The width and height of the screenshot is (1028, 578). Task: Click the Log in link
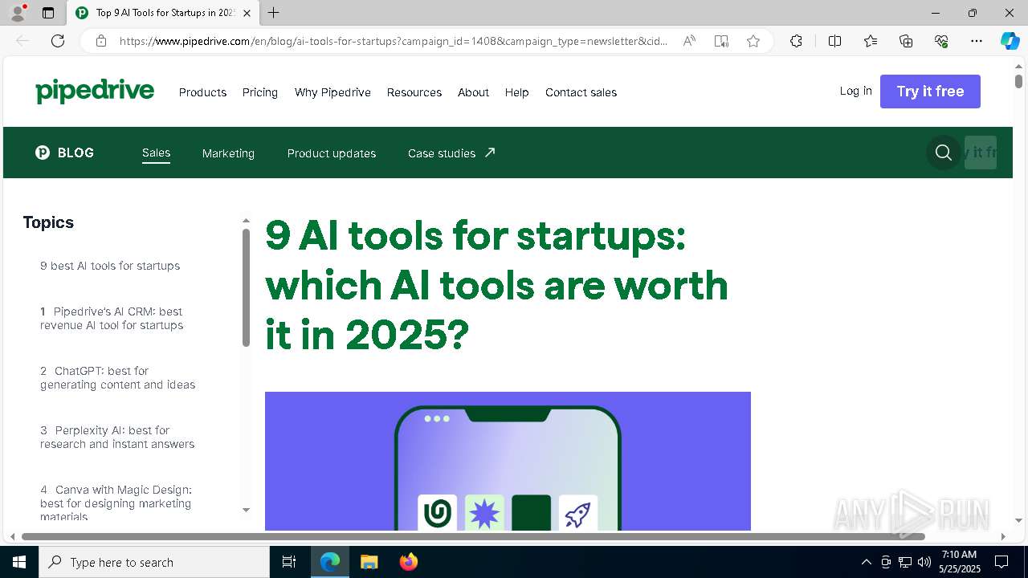pyautogui.click(x=855, y=91)
